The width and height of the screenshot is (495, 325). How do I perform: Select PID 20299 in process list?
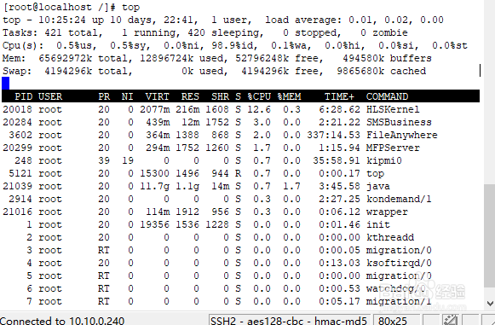(x=17, y=148)
